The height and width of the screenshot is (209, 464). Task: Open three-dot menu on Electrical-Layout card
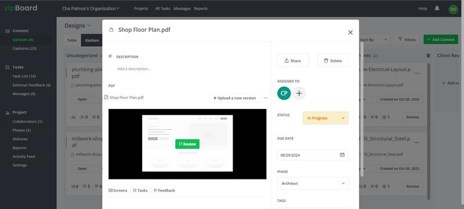point(416,73)
